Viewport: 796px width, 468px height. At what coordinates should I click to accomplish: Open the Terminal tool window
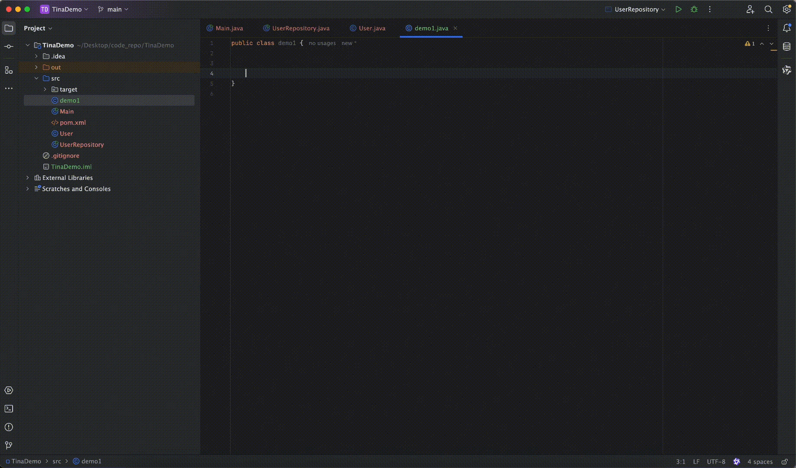point(9,409)
